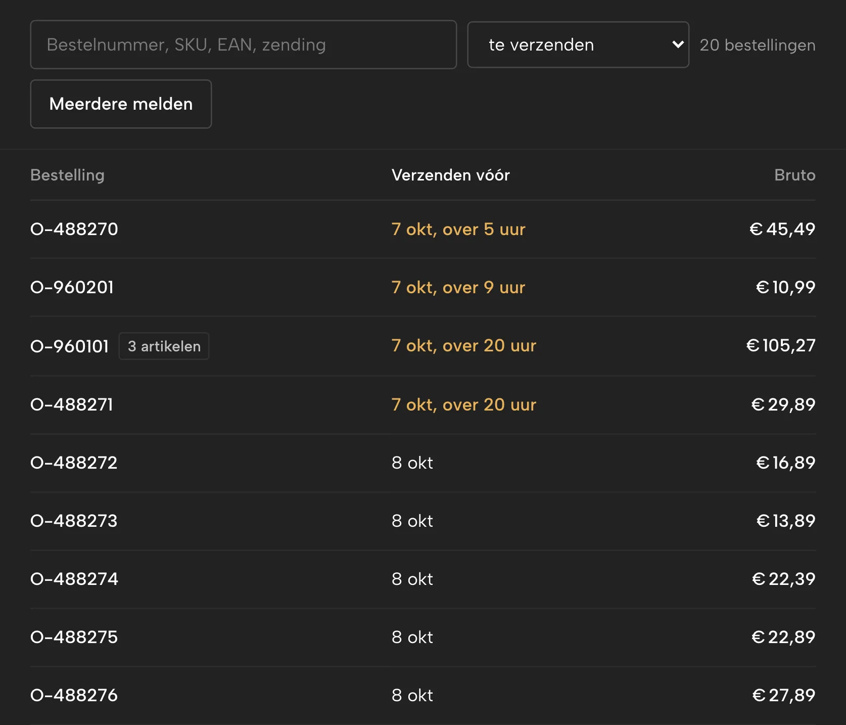
Task: Open order O-960101
Action: tap(70, 346)
